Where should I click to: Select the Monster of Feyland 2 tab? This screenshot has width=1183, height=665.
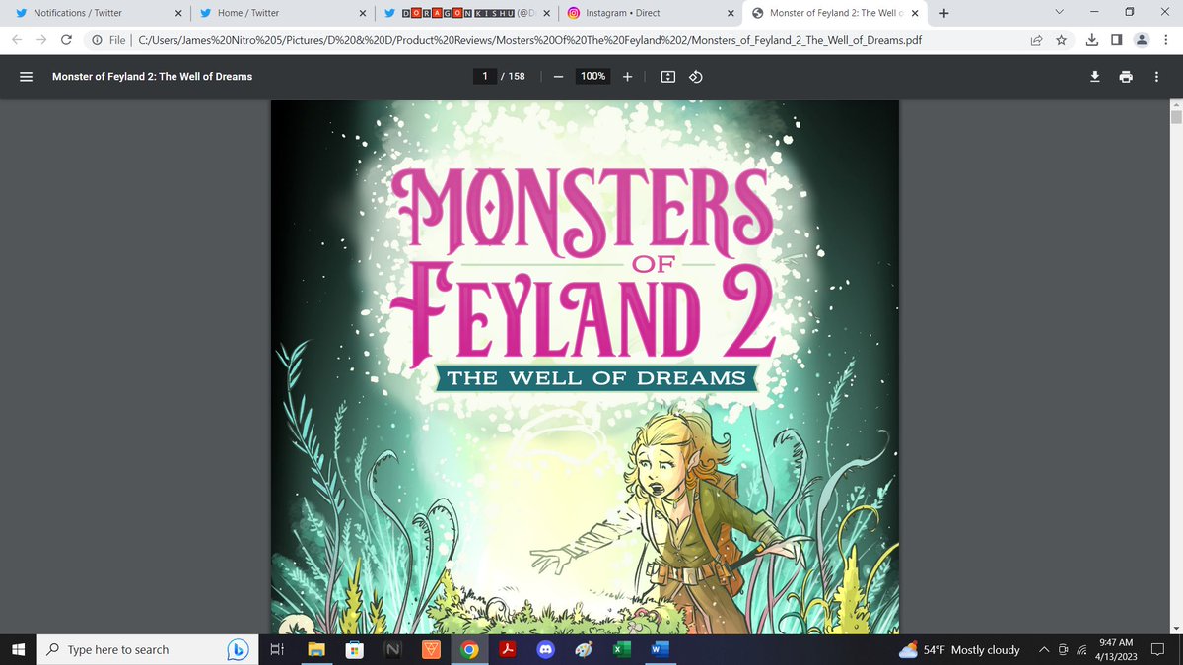pos(834,13)
